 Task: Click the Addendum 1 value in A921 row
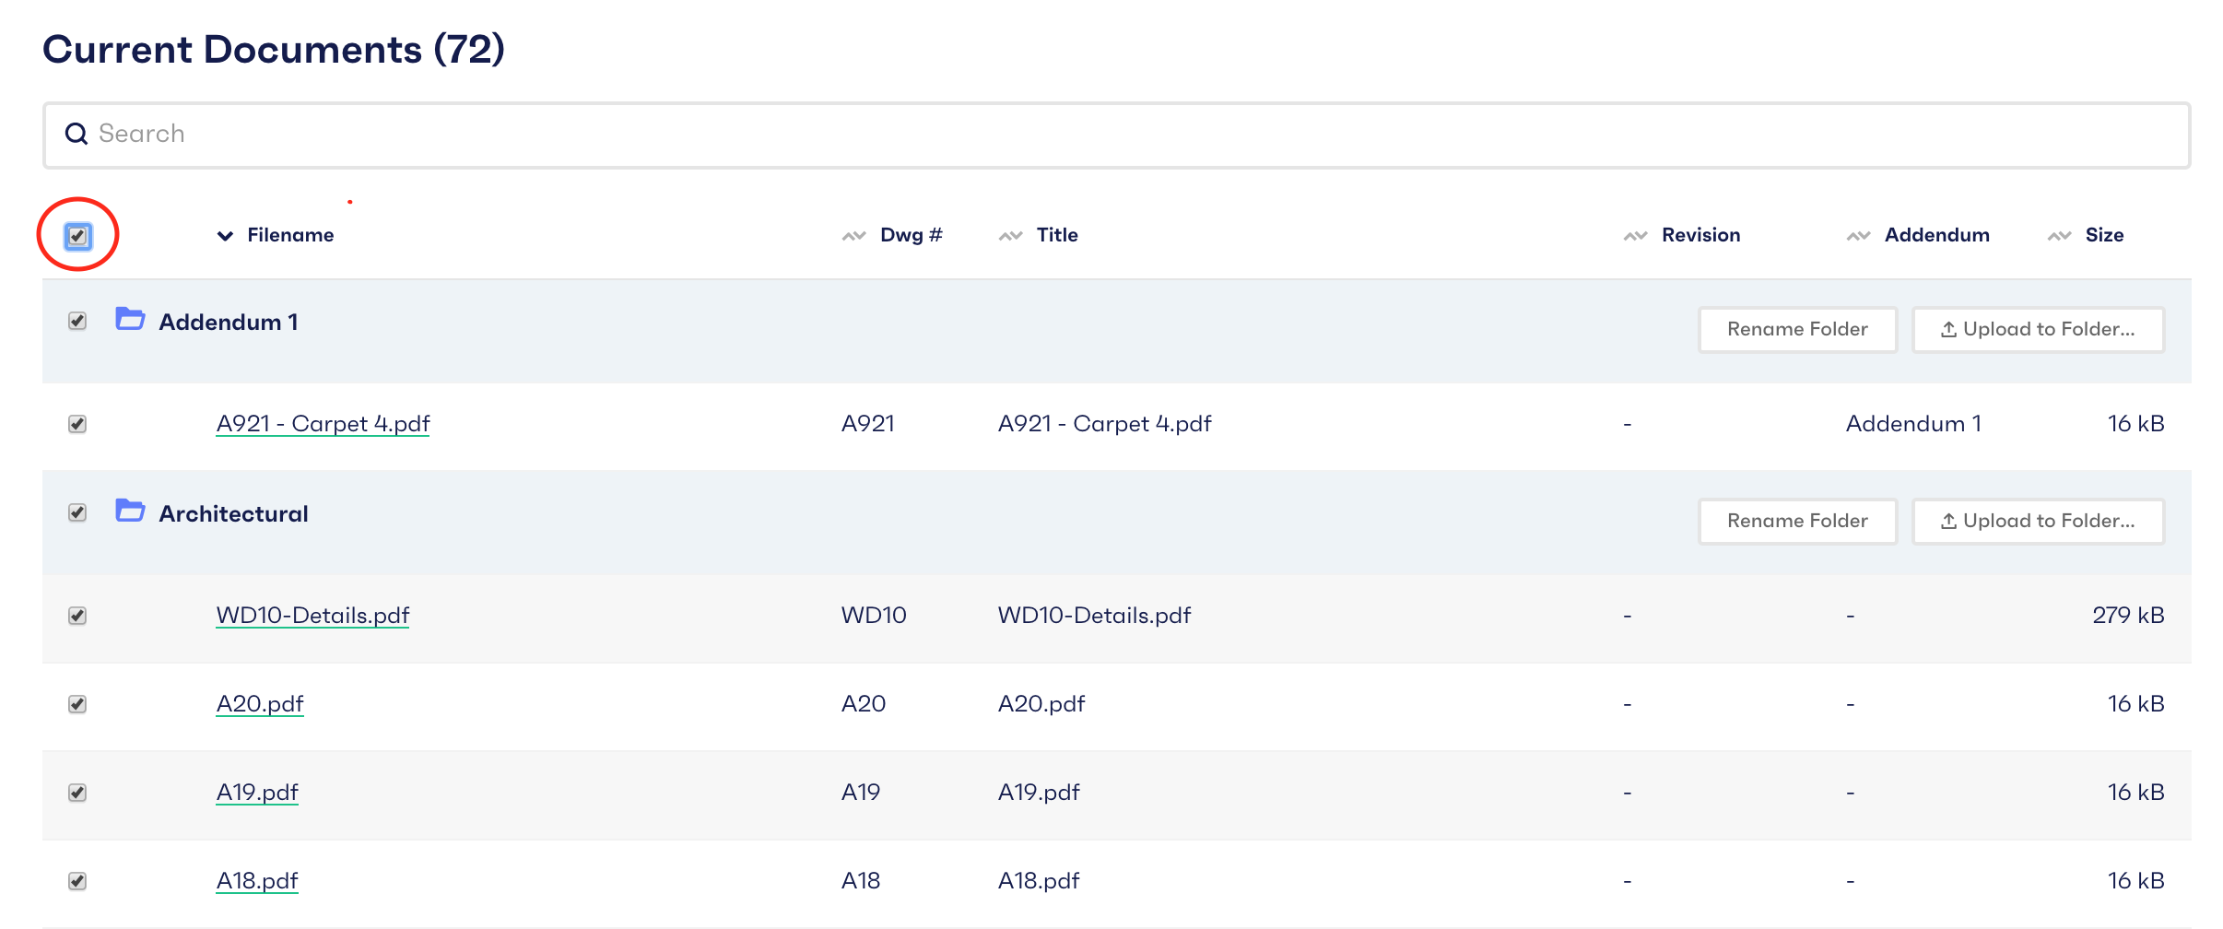(1913, 424)
